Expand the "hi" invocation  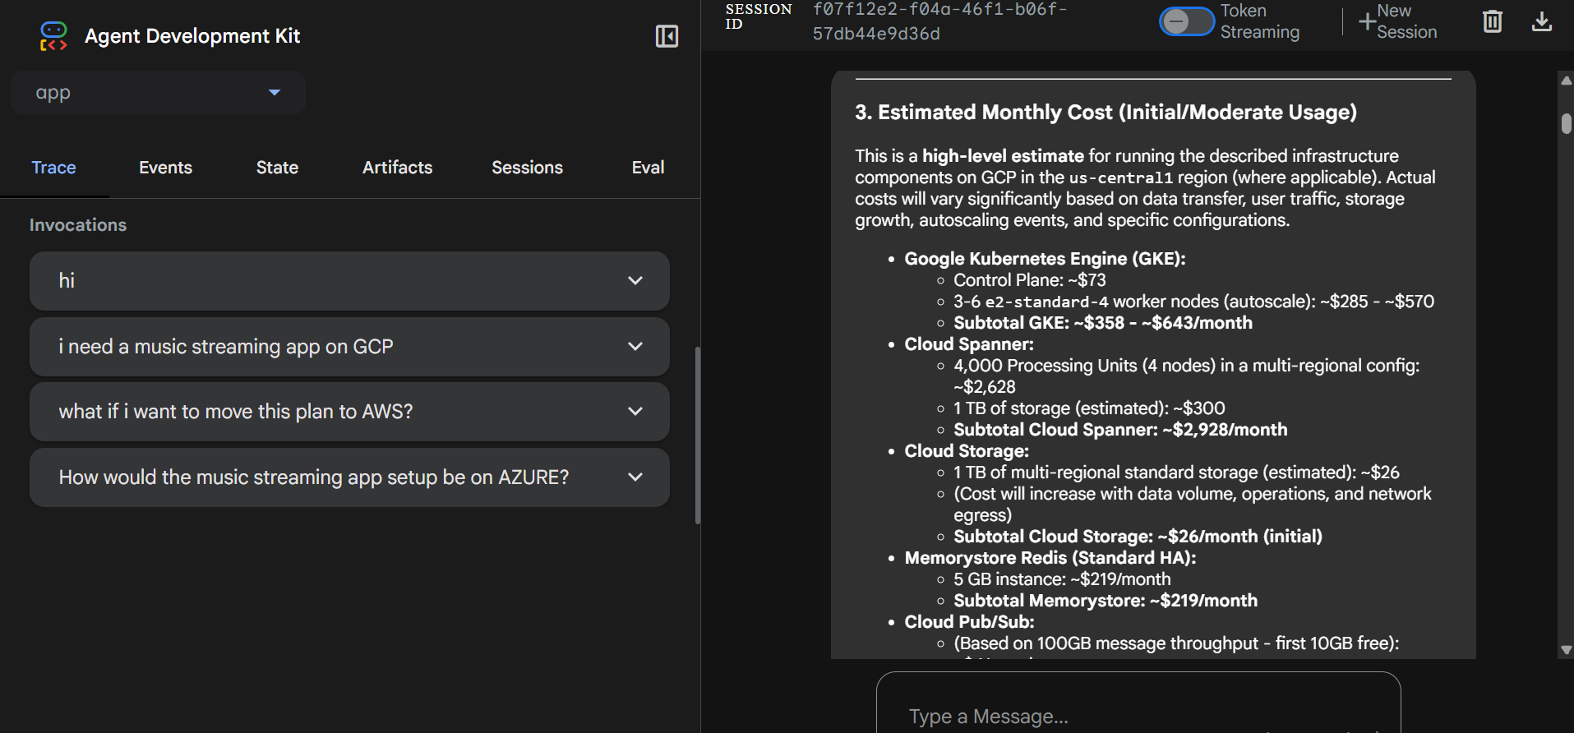635,281
